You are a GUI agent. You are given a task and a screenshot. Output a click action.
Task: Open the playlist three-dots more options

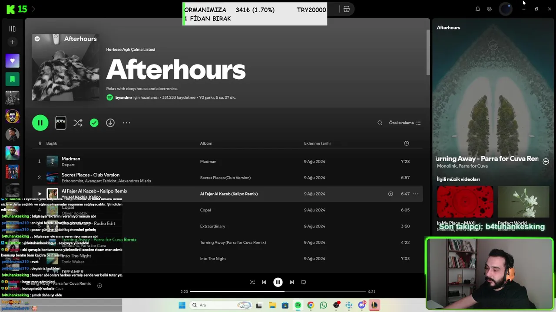126,123
